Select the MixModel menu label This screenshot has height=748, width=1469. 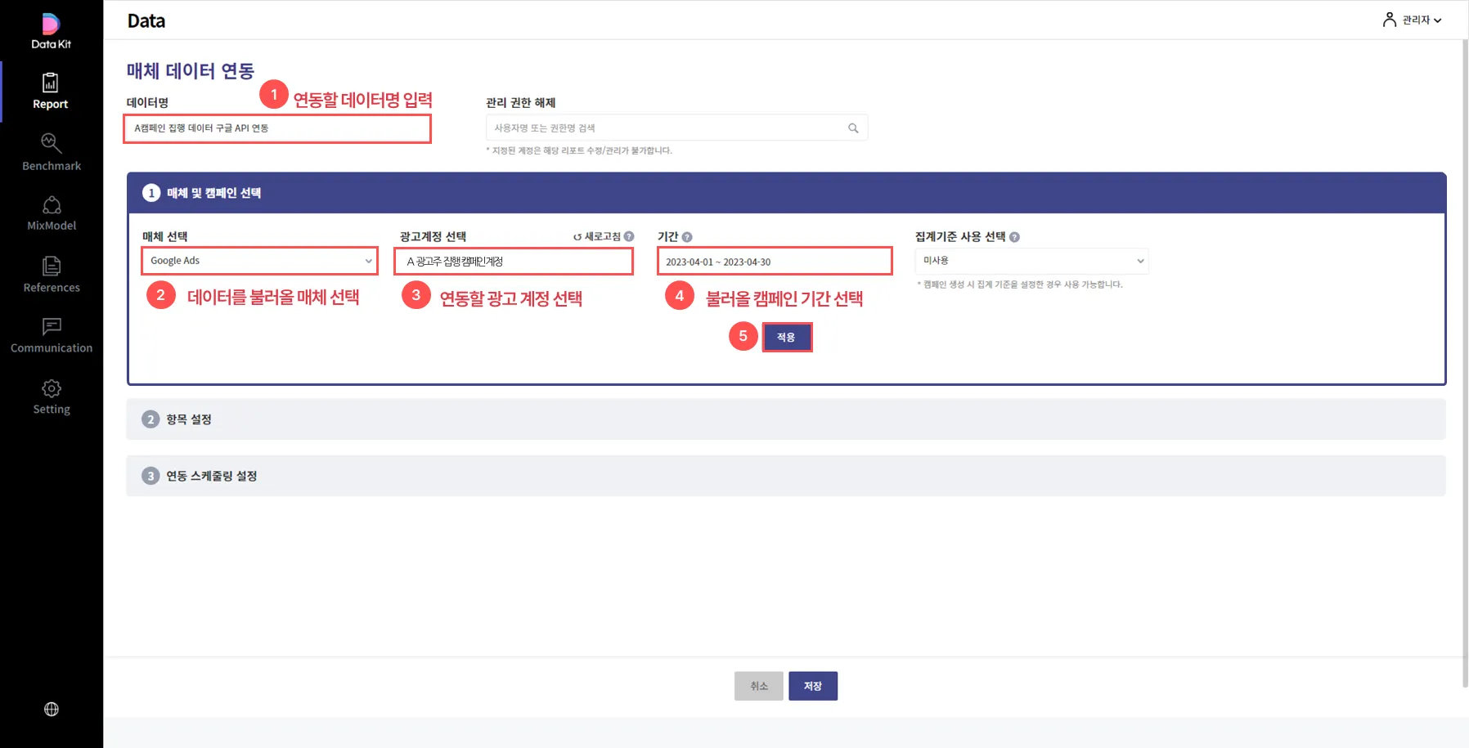coord(52,226)
